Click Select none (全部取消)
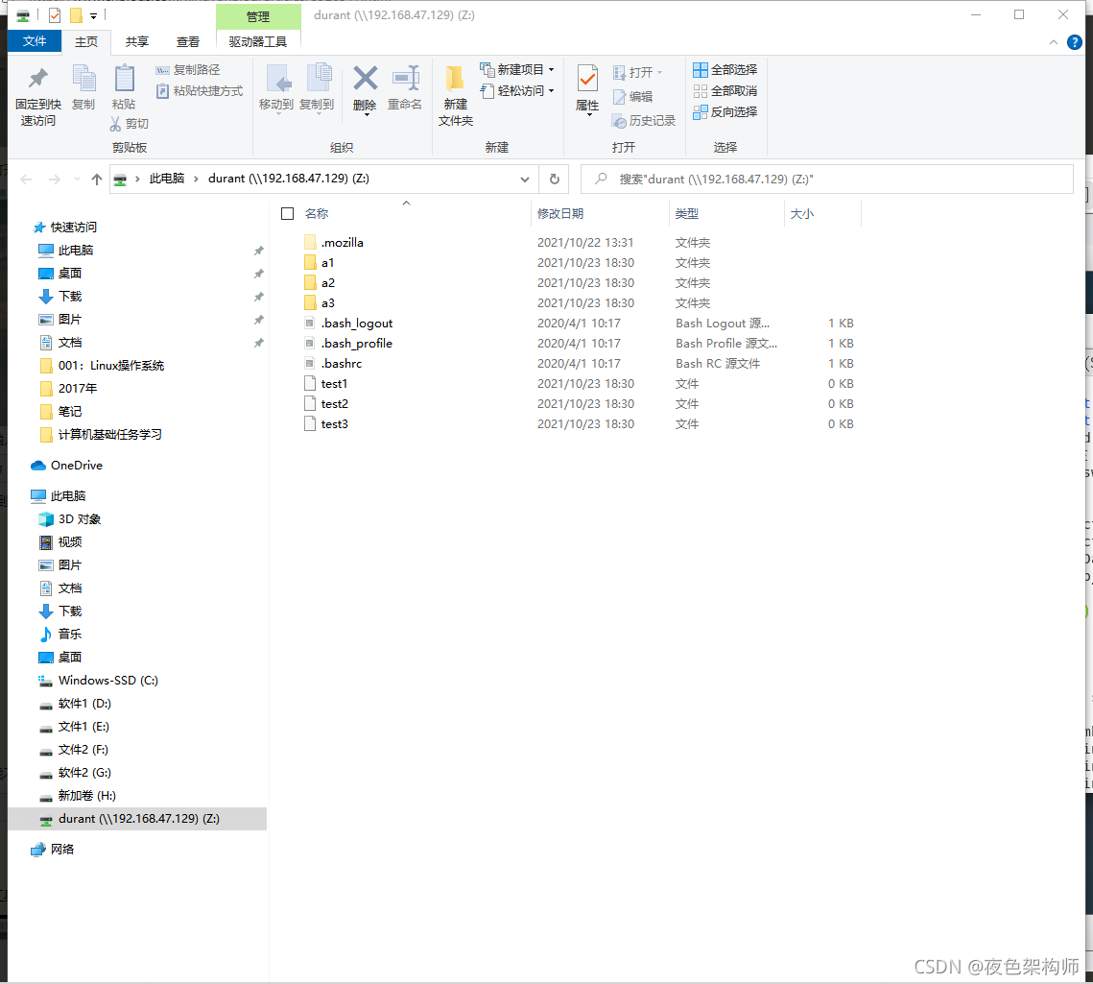 tap(725, 90)
